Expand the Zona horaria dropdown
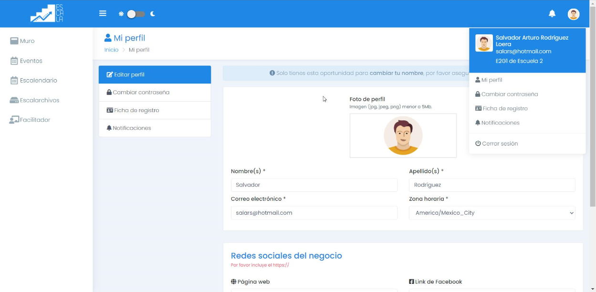Image resolution: width=596 pixels, height=292 pixels. point(492,213)
